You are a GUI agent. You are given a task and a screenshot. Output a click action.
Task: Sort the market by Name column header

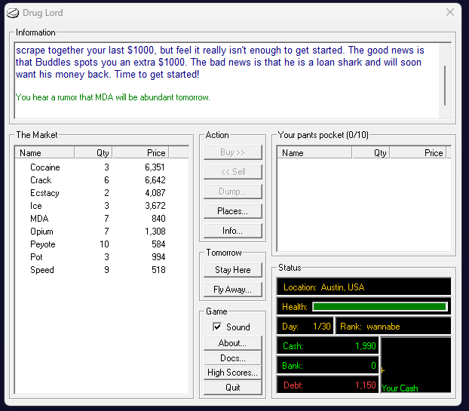coord(44,152)
